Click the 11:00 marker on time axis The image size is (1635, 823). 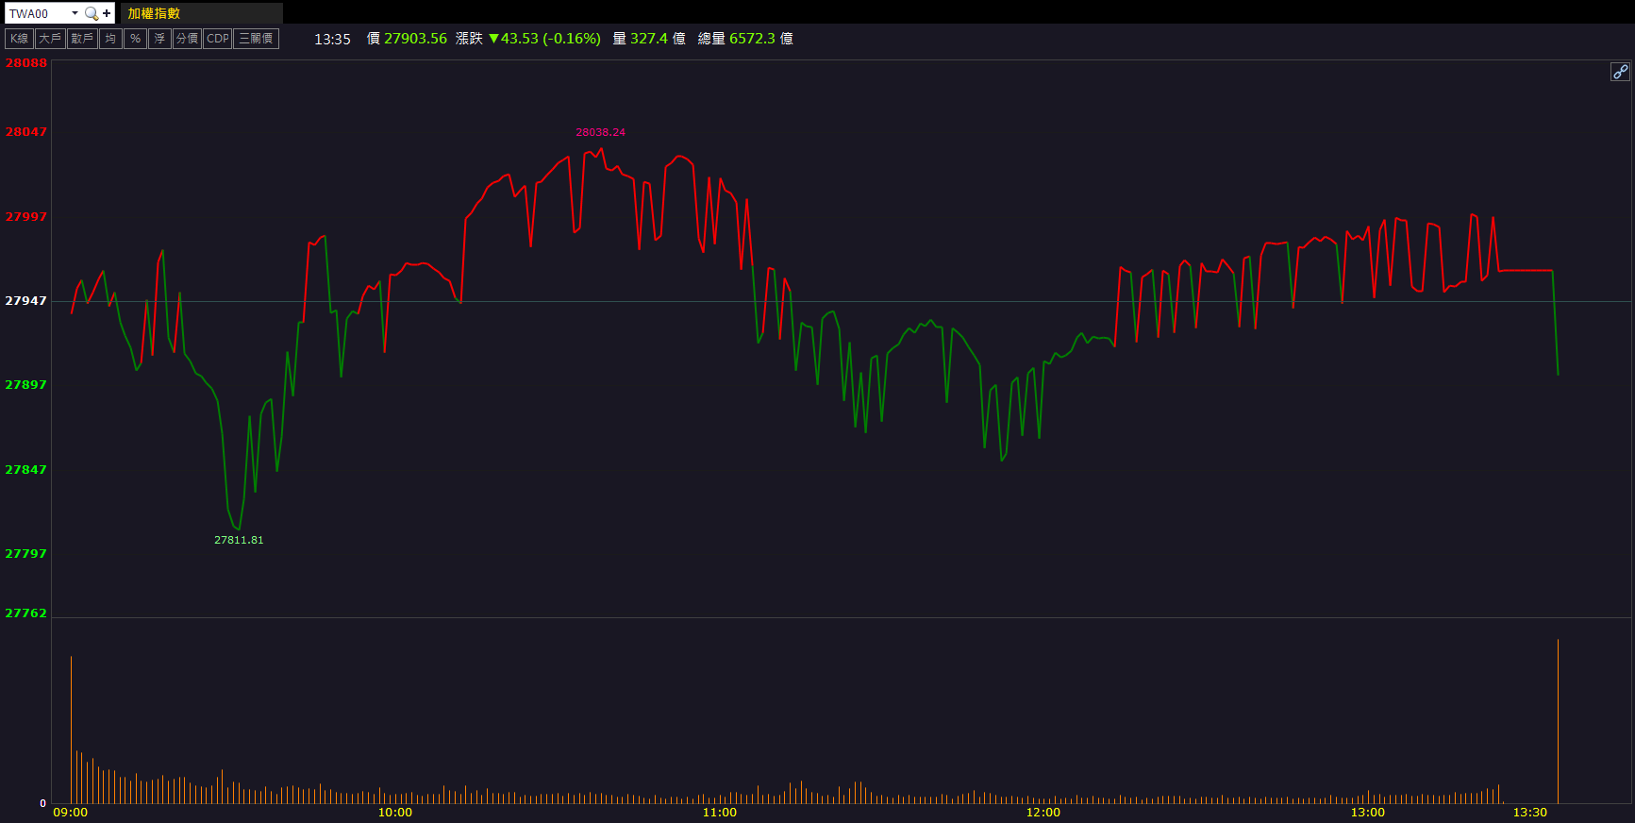(x=720, y=813)
